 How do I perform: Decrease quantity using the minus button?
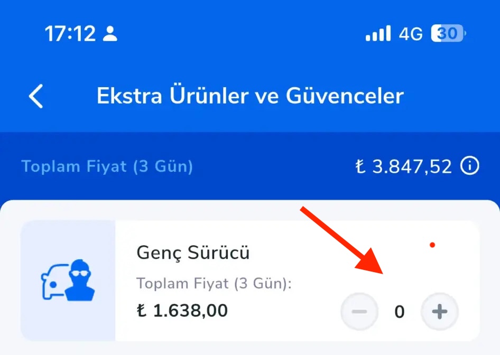click(x=359, y=312)
